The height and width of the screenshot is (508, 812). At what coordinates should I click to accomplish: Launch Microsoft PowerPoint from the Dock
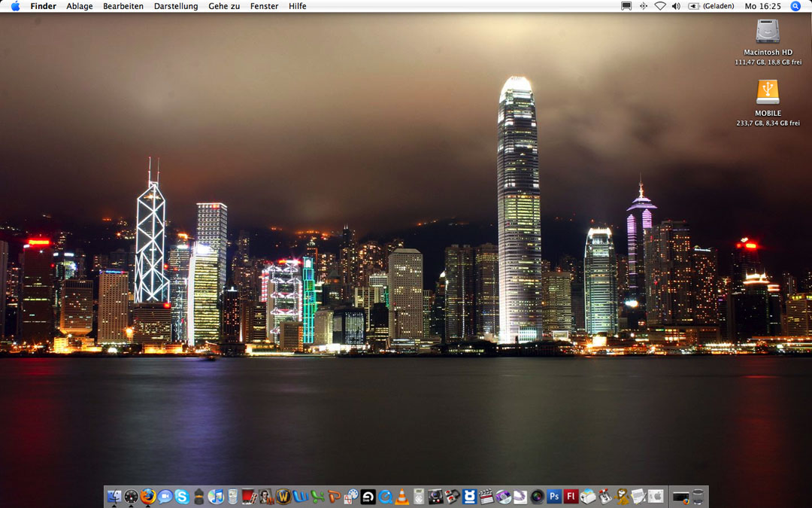[x=334, y=497]
